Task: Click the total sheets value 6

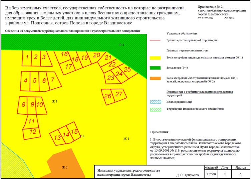Action: [241, 174]
